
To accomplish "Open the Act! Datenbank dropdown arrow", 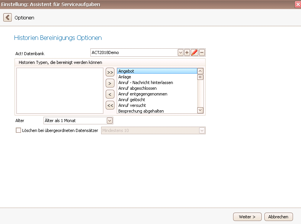I will [x=180, y=52].
